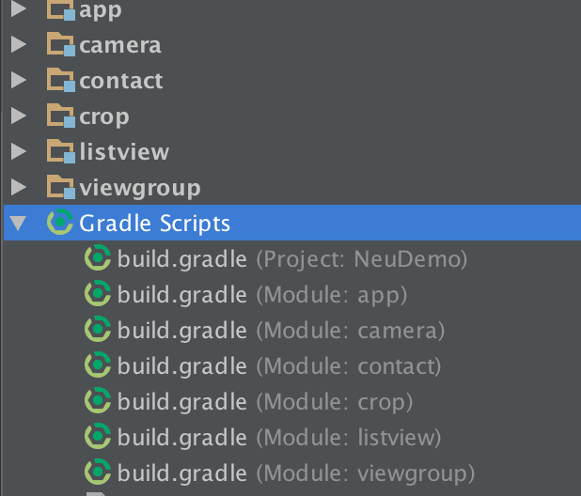
Task: Click the Gradle Scripts gradle icon
Action: click(x=60, y=223)
